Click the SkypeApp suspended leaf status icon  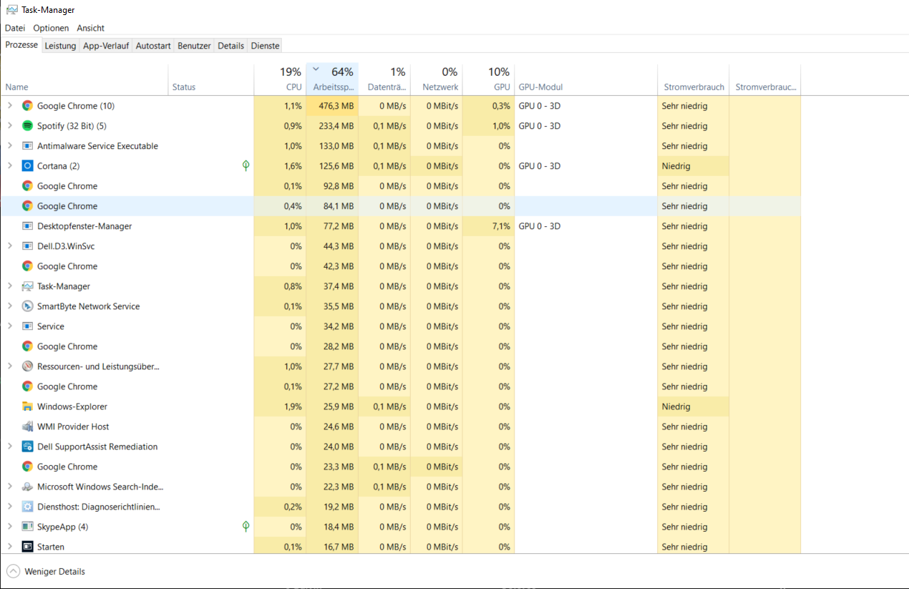[246, 527]
